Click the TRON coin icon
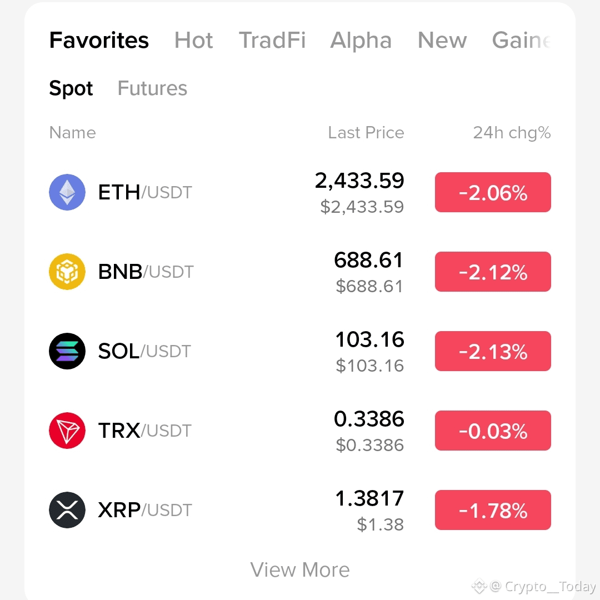Screen dimensions: 600x600 pos(67,431)
